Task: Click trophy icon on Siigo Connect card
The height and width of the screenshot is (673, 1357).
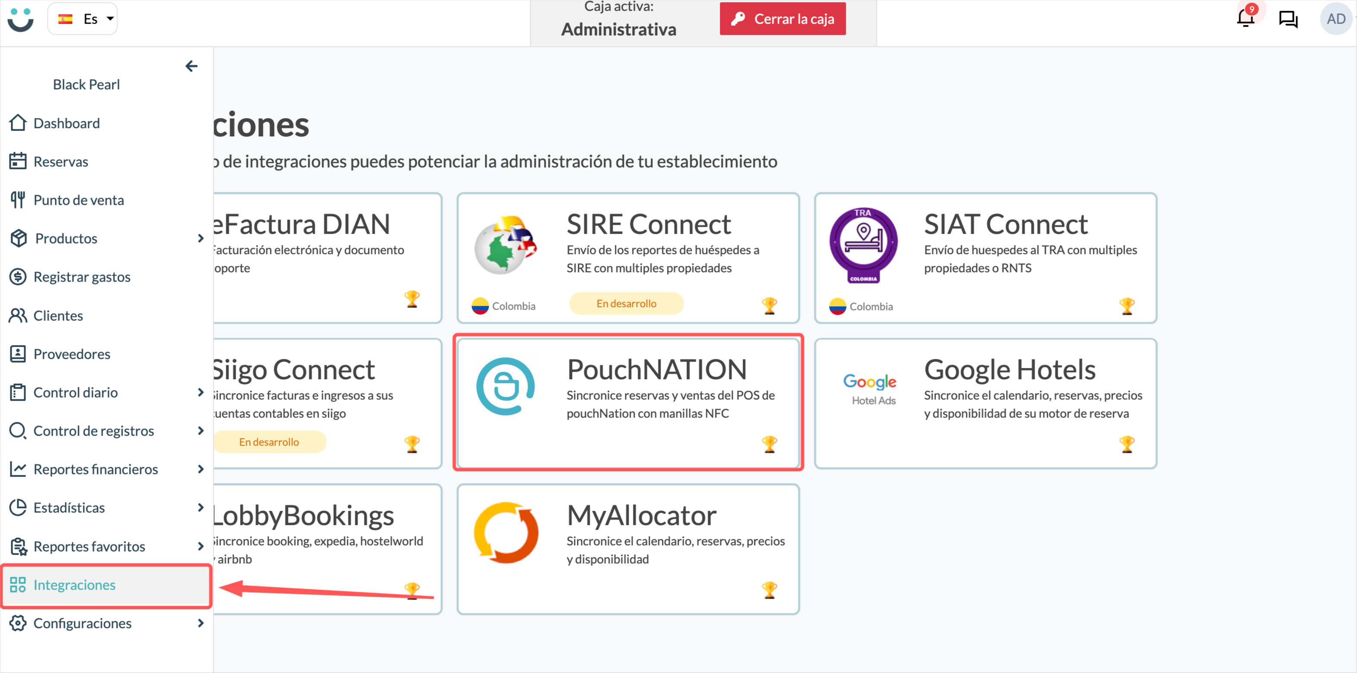Action: (x=412, y=444)
